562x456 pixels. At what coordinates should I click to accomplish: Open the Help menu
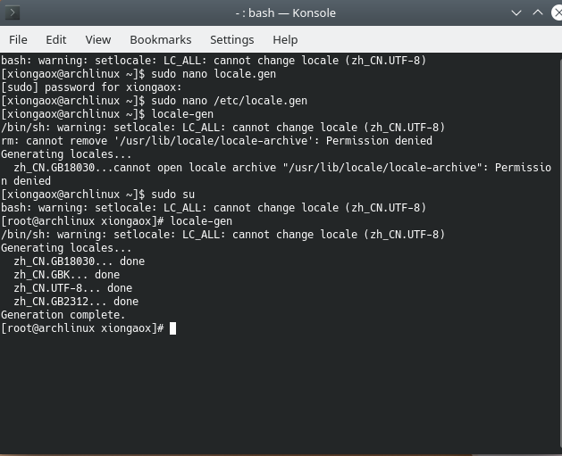click(x=285, y=40)
